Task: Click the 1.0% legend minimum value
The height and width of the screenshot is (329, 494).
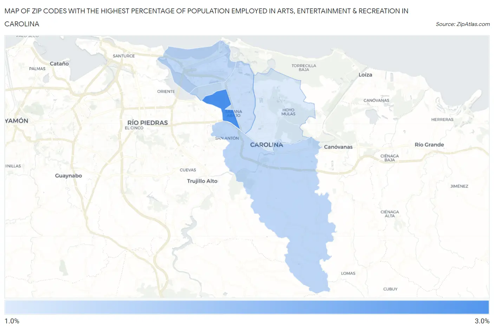Action: 12,321
